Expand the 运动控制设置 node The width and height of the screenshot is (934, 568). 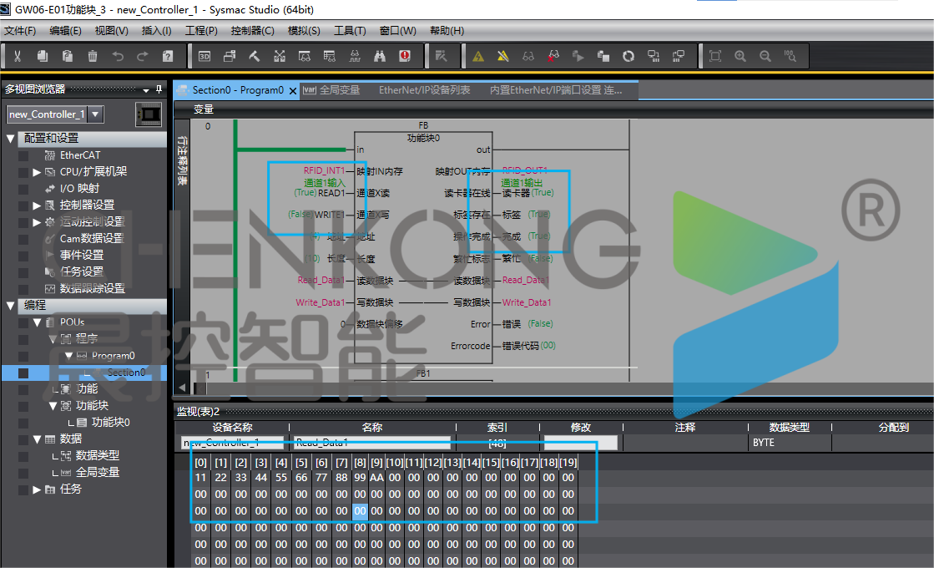[x=37, y=221]
